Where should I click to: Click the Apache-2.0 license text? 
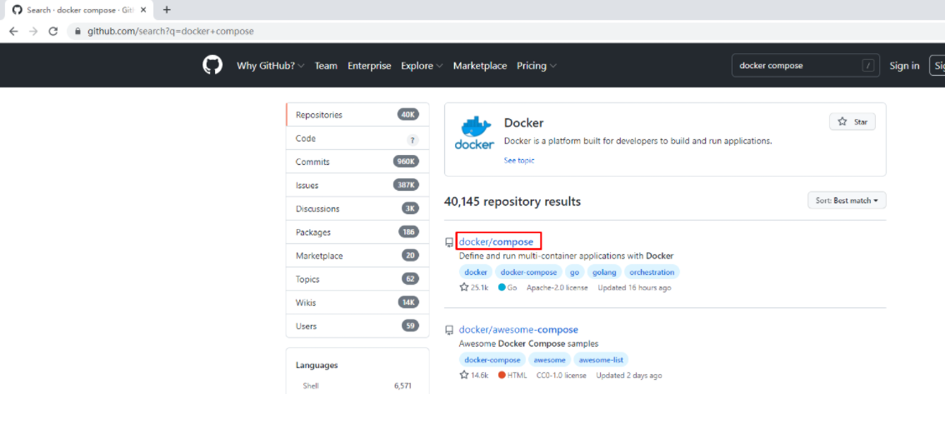click(557, 288)
